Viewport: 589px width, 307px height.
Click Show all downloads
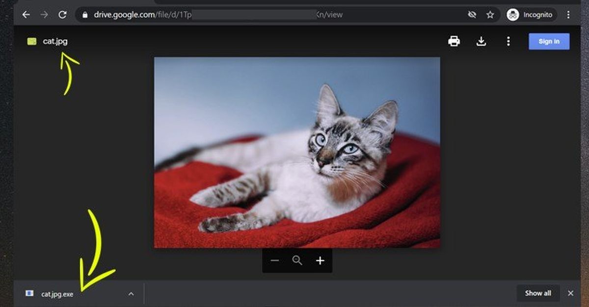pos(537,293)
